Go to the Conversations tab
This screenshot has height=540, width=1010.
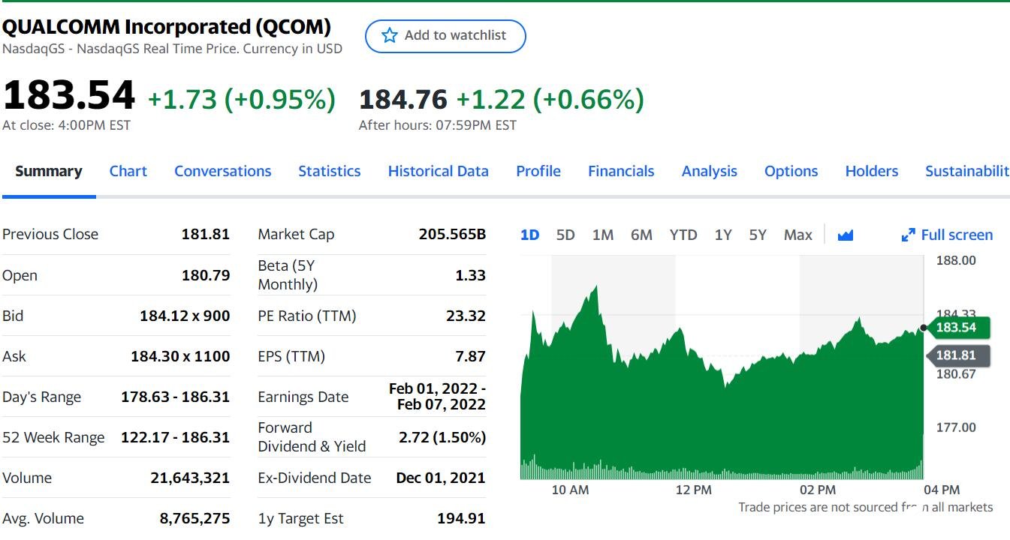[222, 171]
